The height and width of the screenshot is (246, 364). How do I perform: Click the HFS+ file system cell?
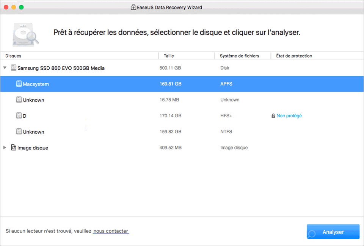pos(226,115)
